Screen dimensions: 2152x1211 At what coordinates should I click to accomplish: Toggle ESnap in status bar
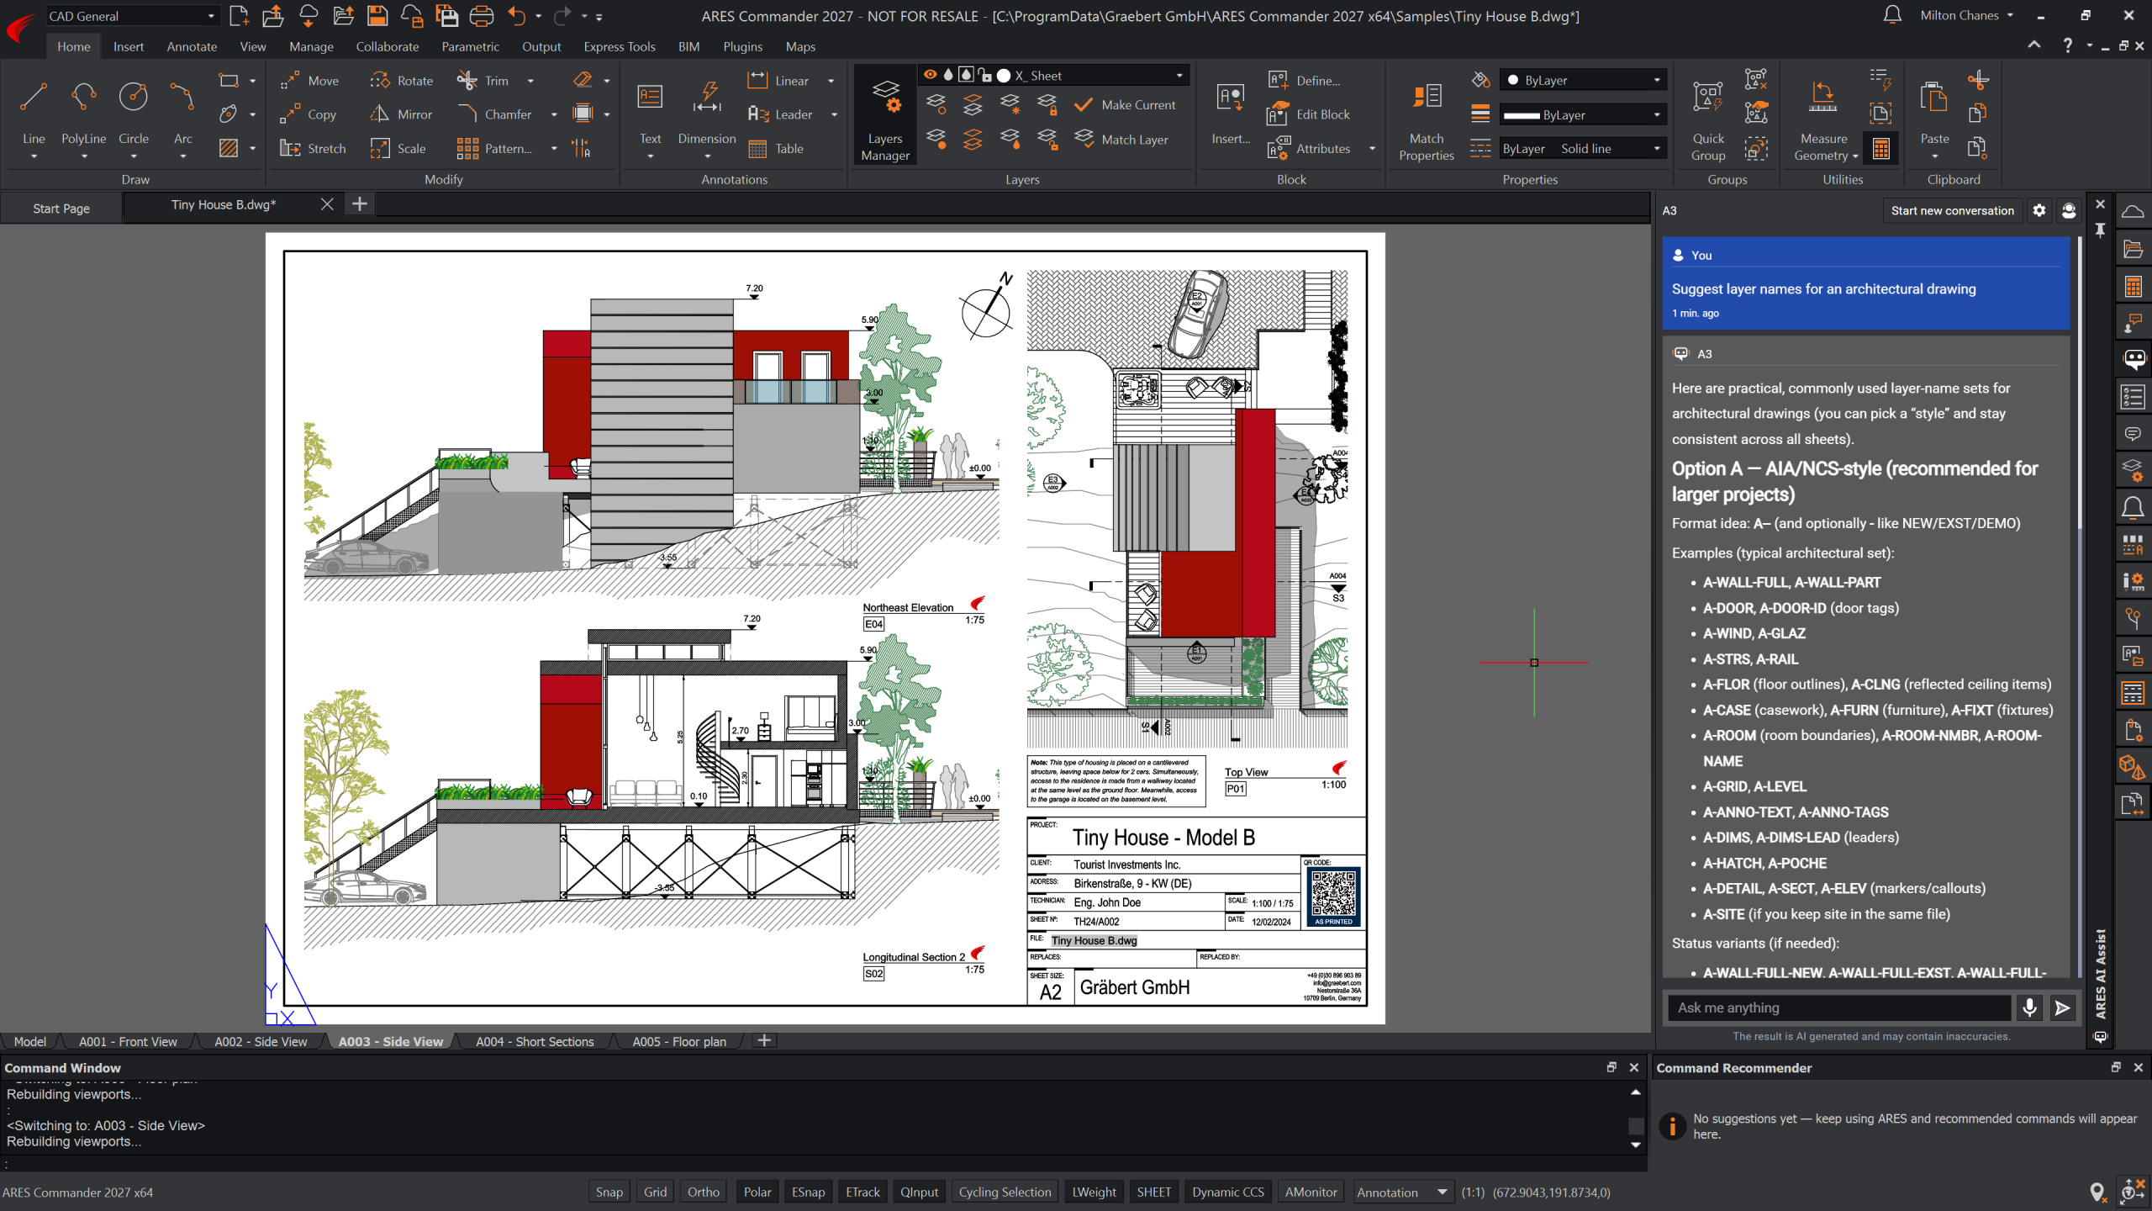[808, 1192]
